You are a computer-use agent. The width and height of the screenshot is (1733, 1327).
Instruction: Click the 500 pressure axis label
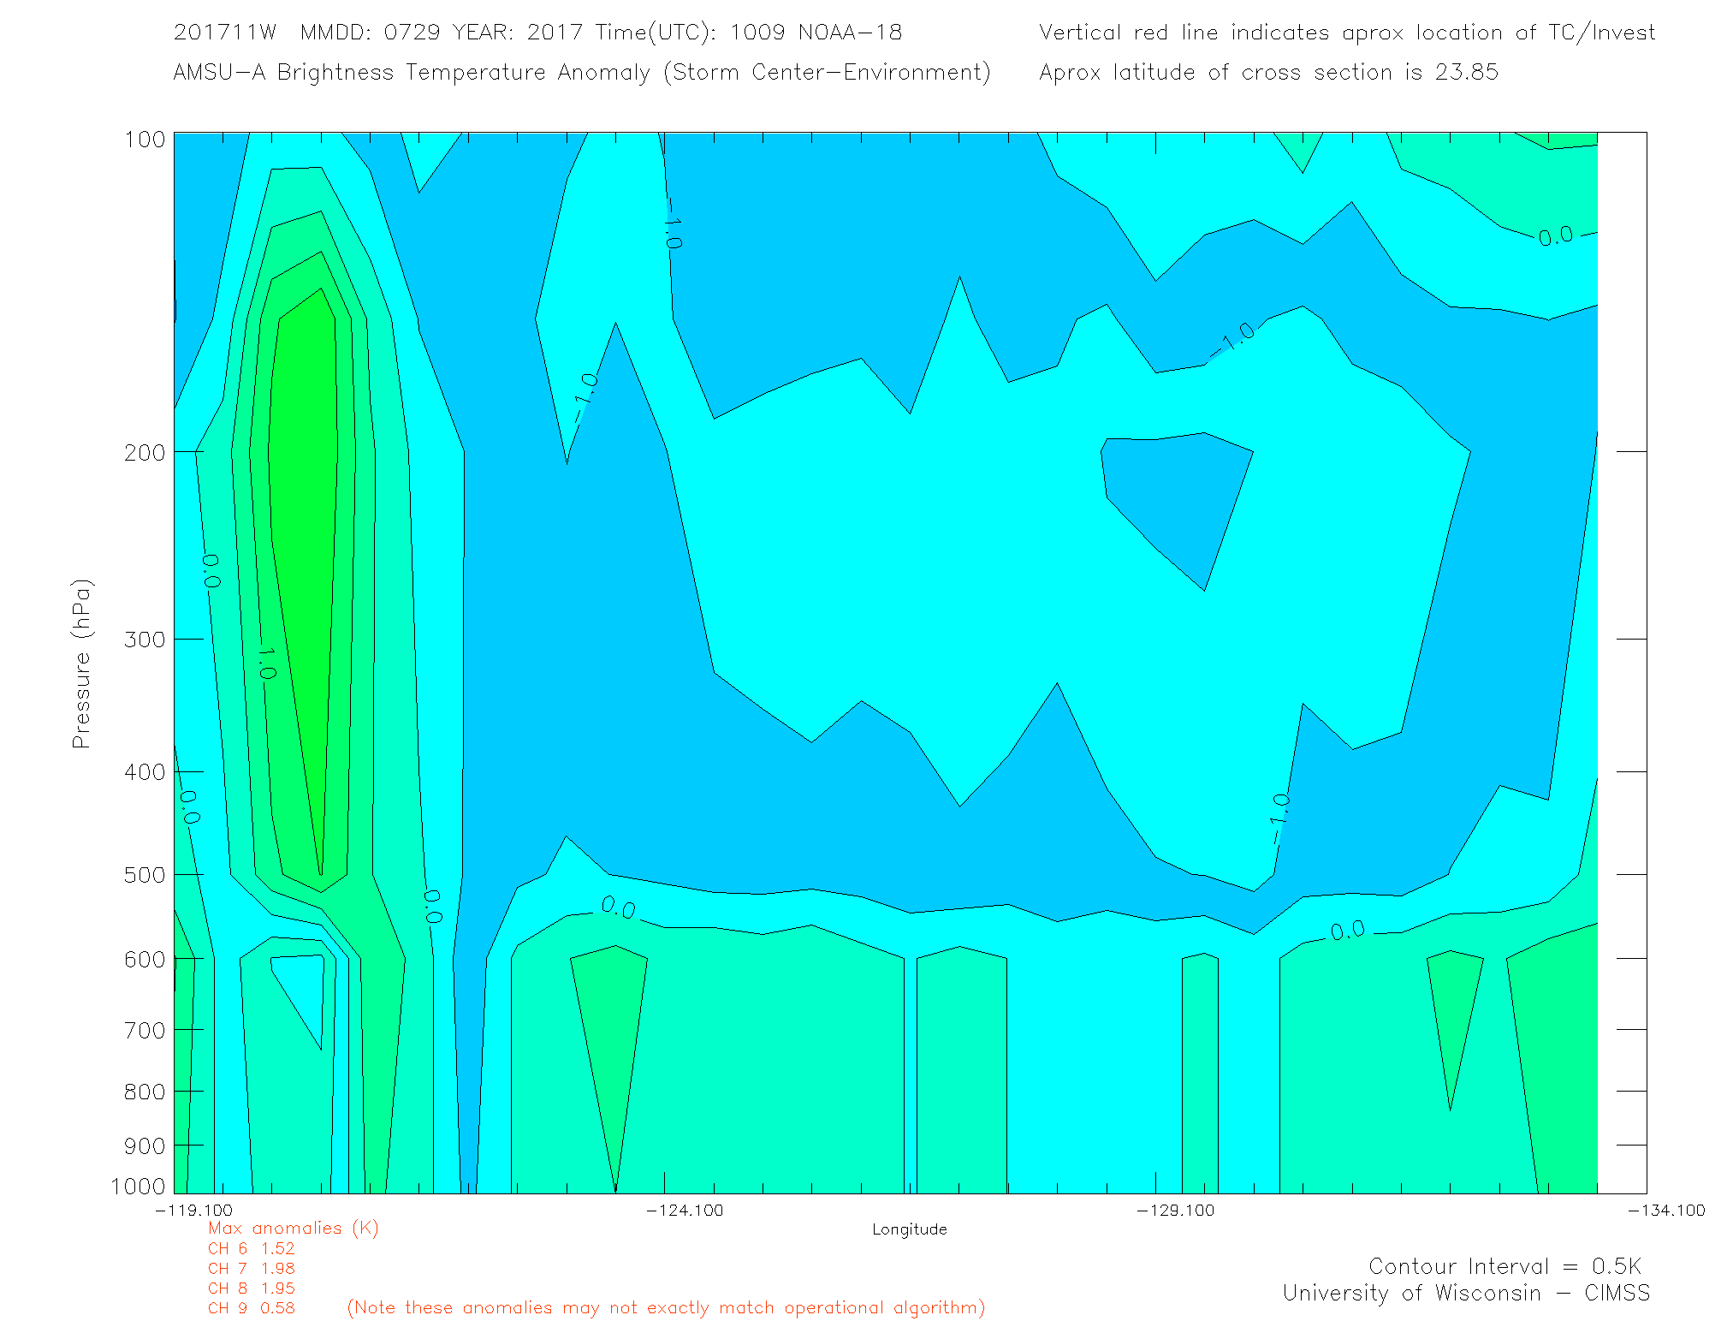click(x=145, y=875)
